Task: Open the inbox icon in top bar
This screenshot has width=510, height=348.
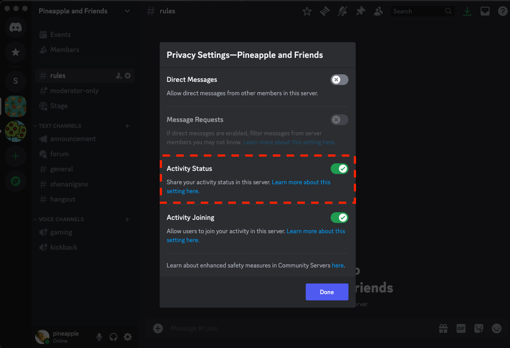Action: coord(485,12)
